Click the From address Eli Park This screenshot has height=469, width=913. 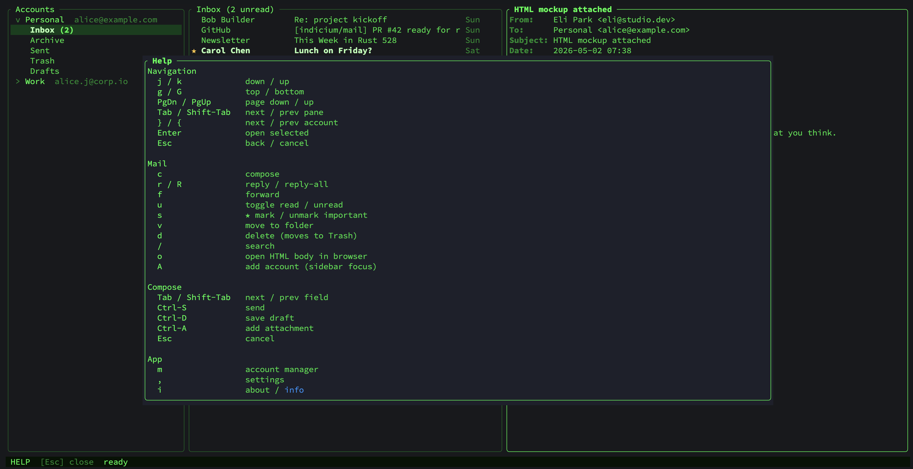pyautogui.click(x=614, y=20)
